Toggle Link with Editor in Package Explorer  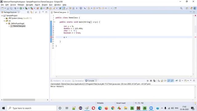(31, 12)
